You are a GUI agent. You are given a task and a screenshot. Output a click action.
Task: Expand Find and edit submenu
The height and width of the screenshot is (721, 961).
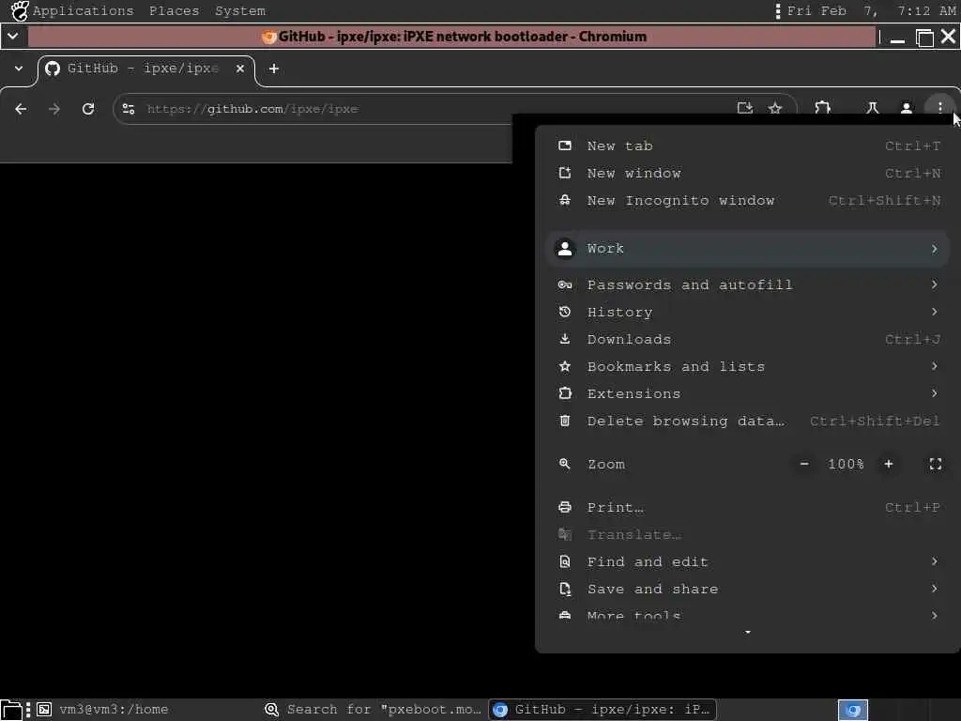click(x=748, y=561)
